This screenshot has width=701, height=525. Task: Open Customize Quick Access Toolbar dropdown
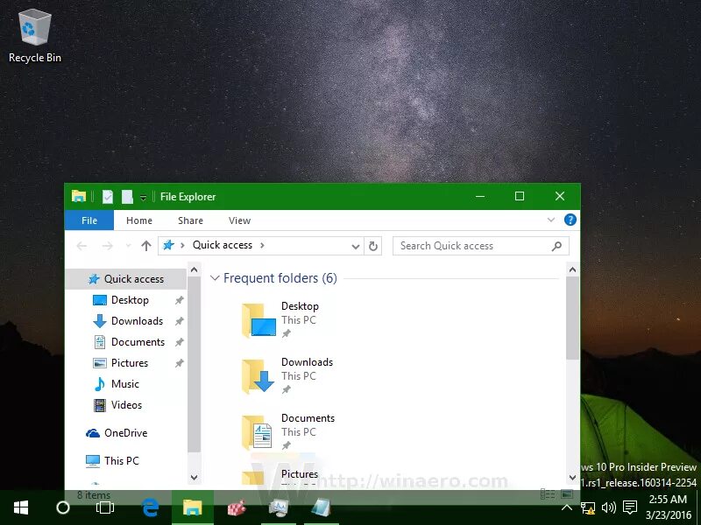(143, 198)
